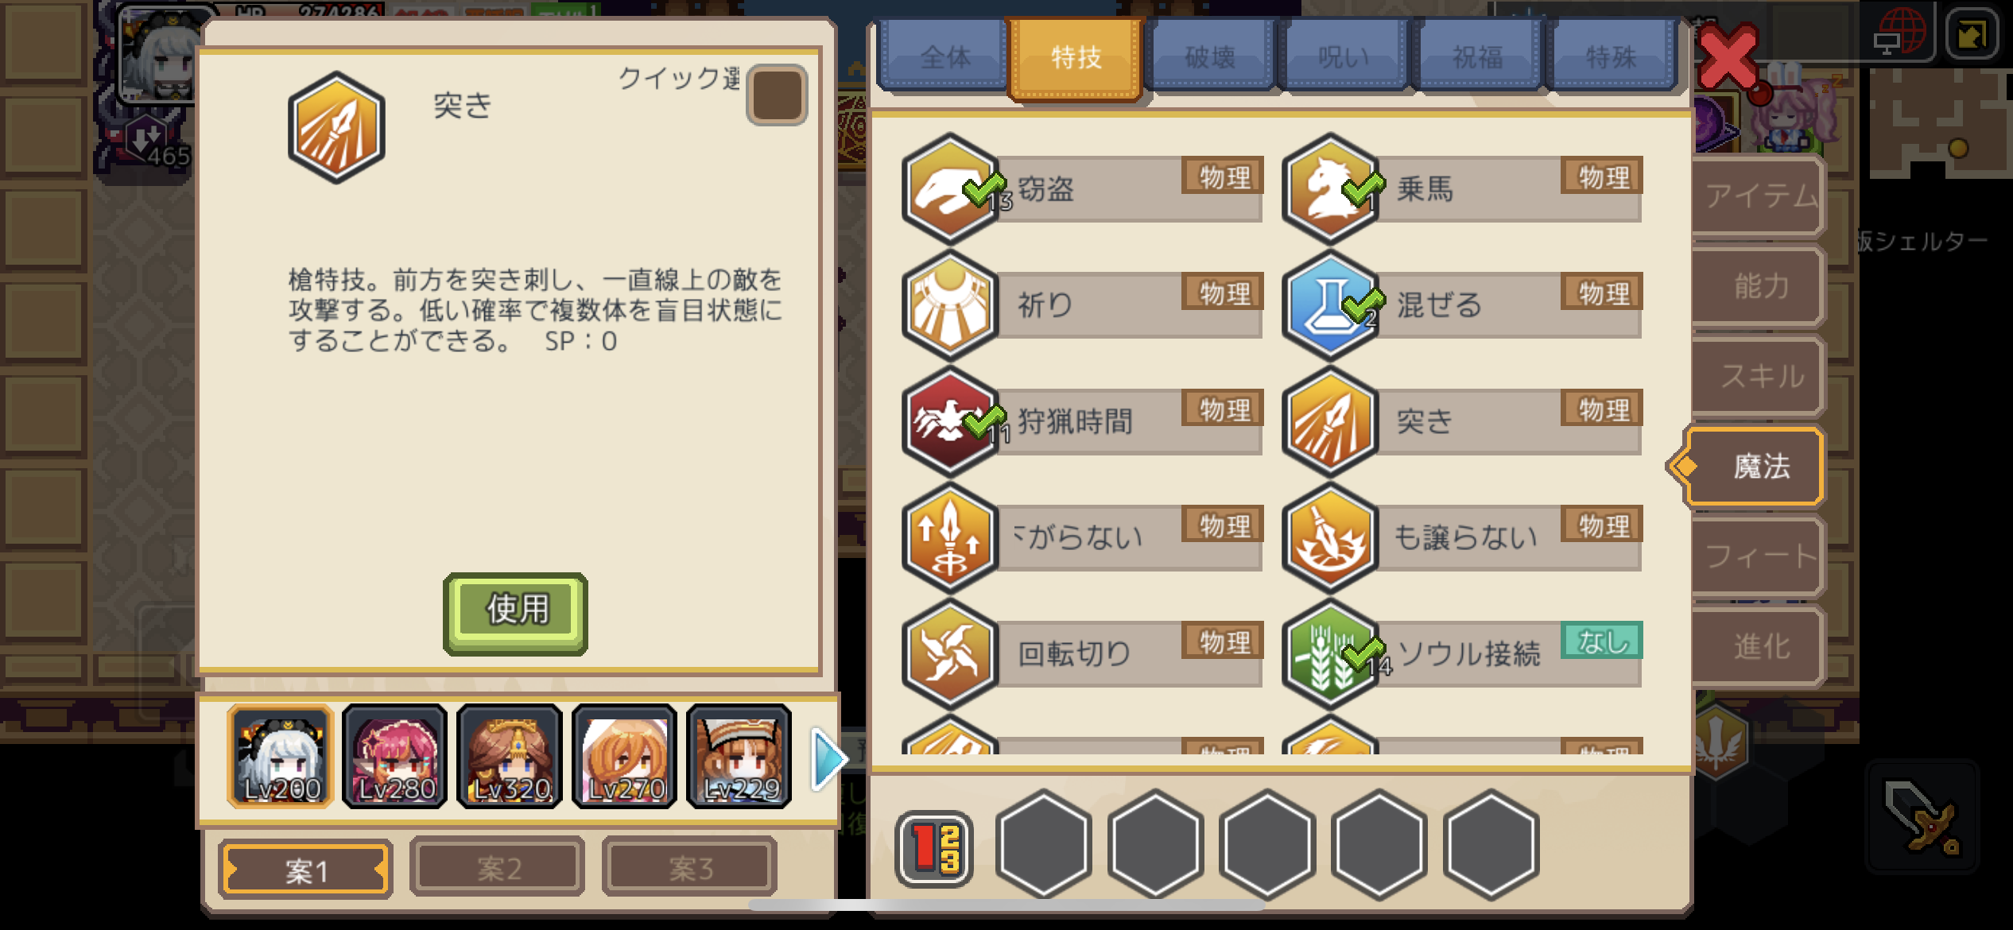Toggle the 1-2-3 ordering button
This screenshot has width=2013, height=930.
[934, 848]
